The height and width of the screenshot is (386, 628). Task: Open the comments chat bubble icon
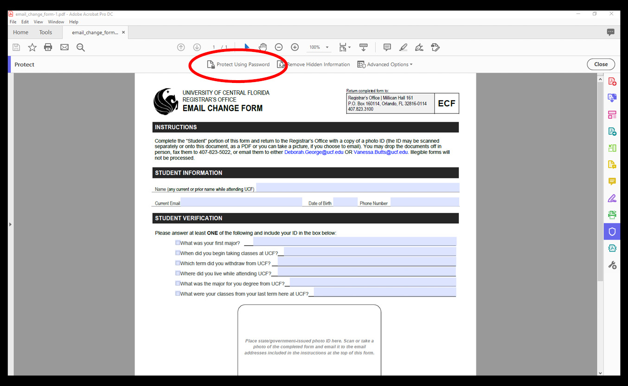(611, 32)
